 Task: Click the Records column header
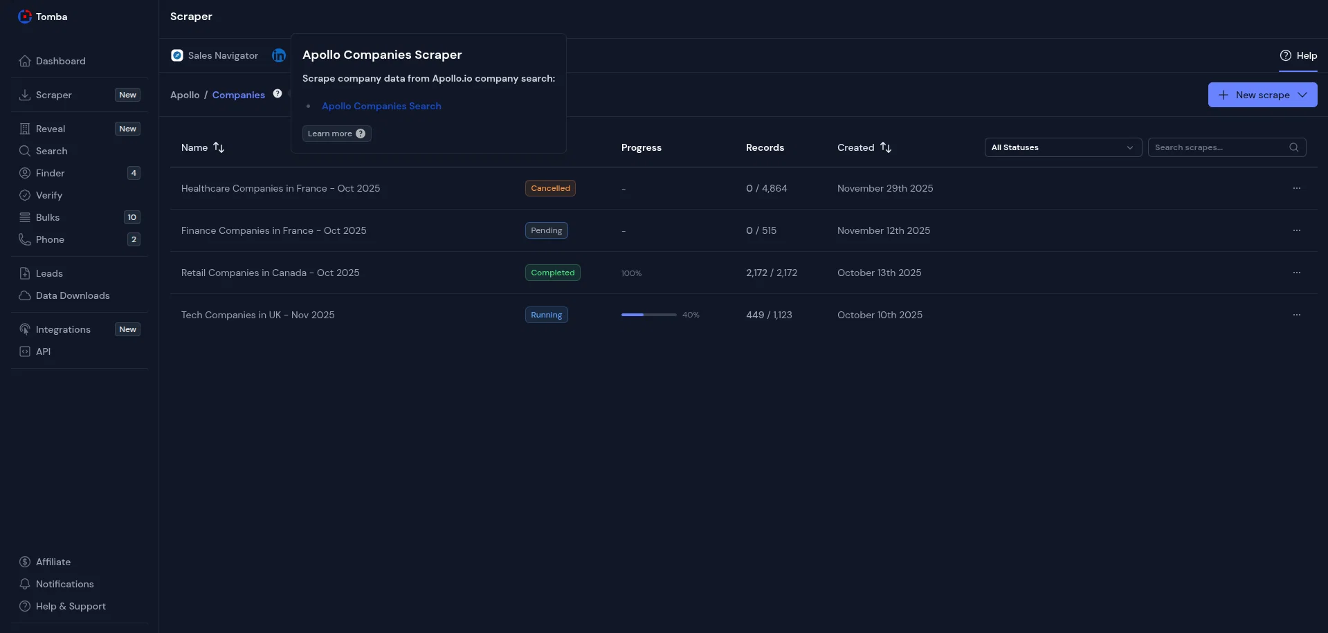[765, 147]
